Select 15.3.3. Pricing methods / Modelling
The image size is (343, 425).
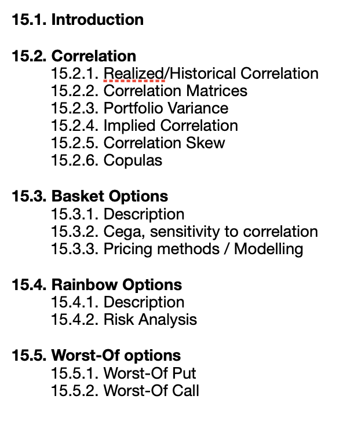(177, 249)
